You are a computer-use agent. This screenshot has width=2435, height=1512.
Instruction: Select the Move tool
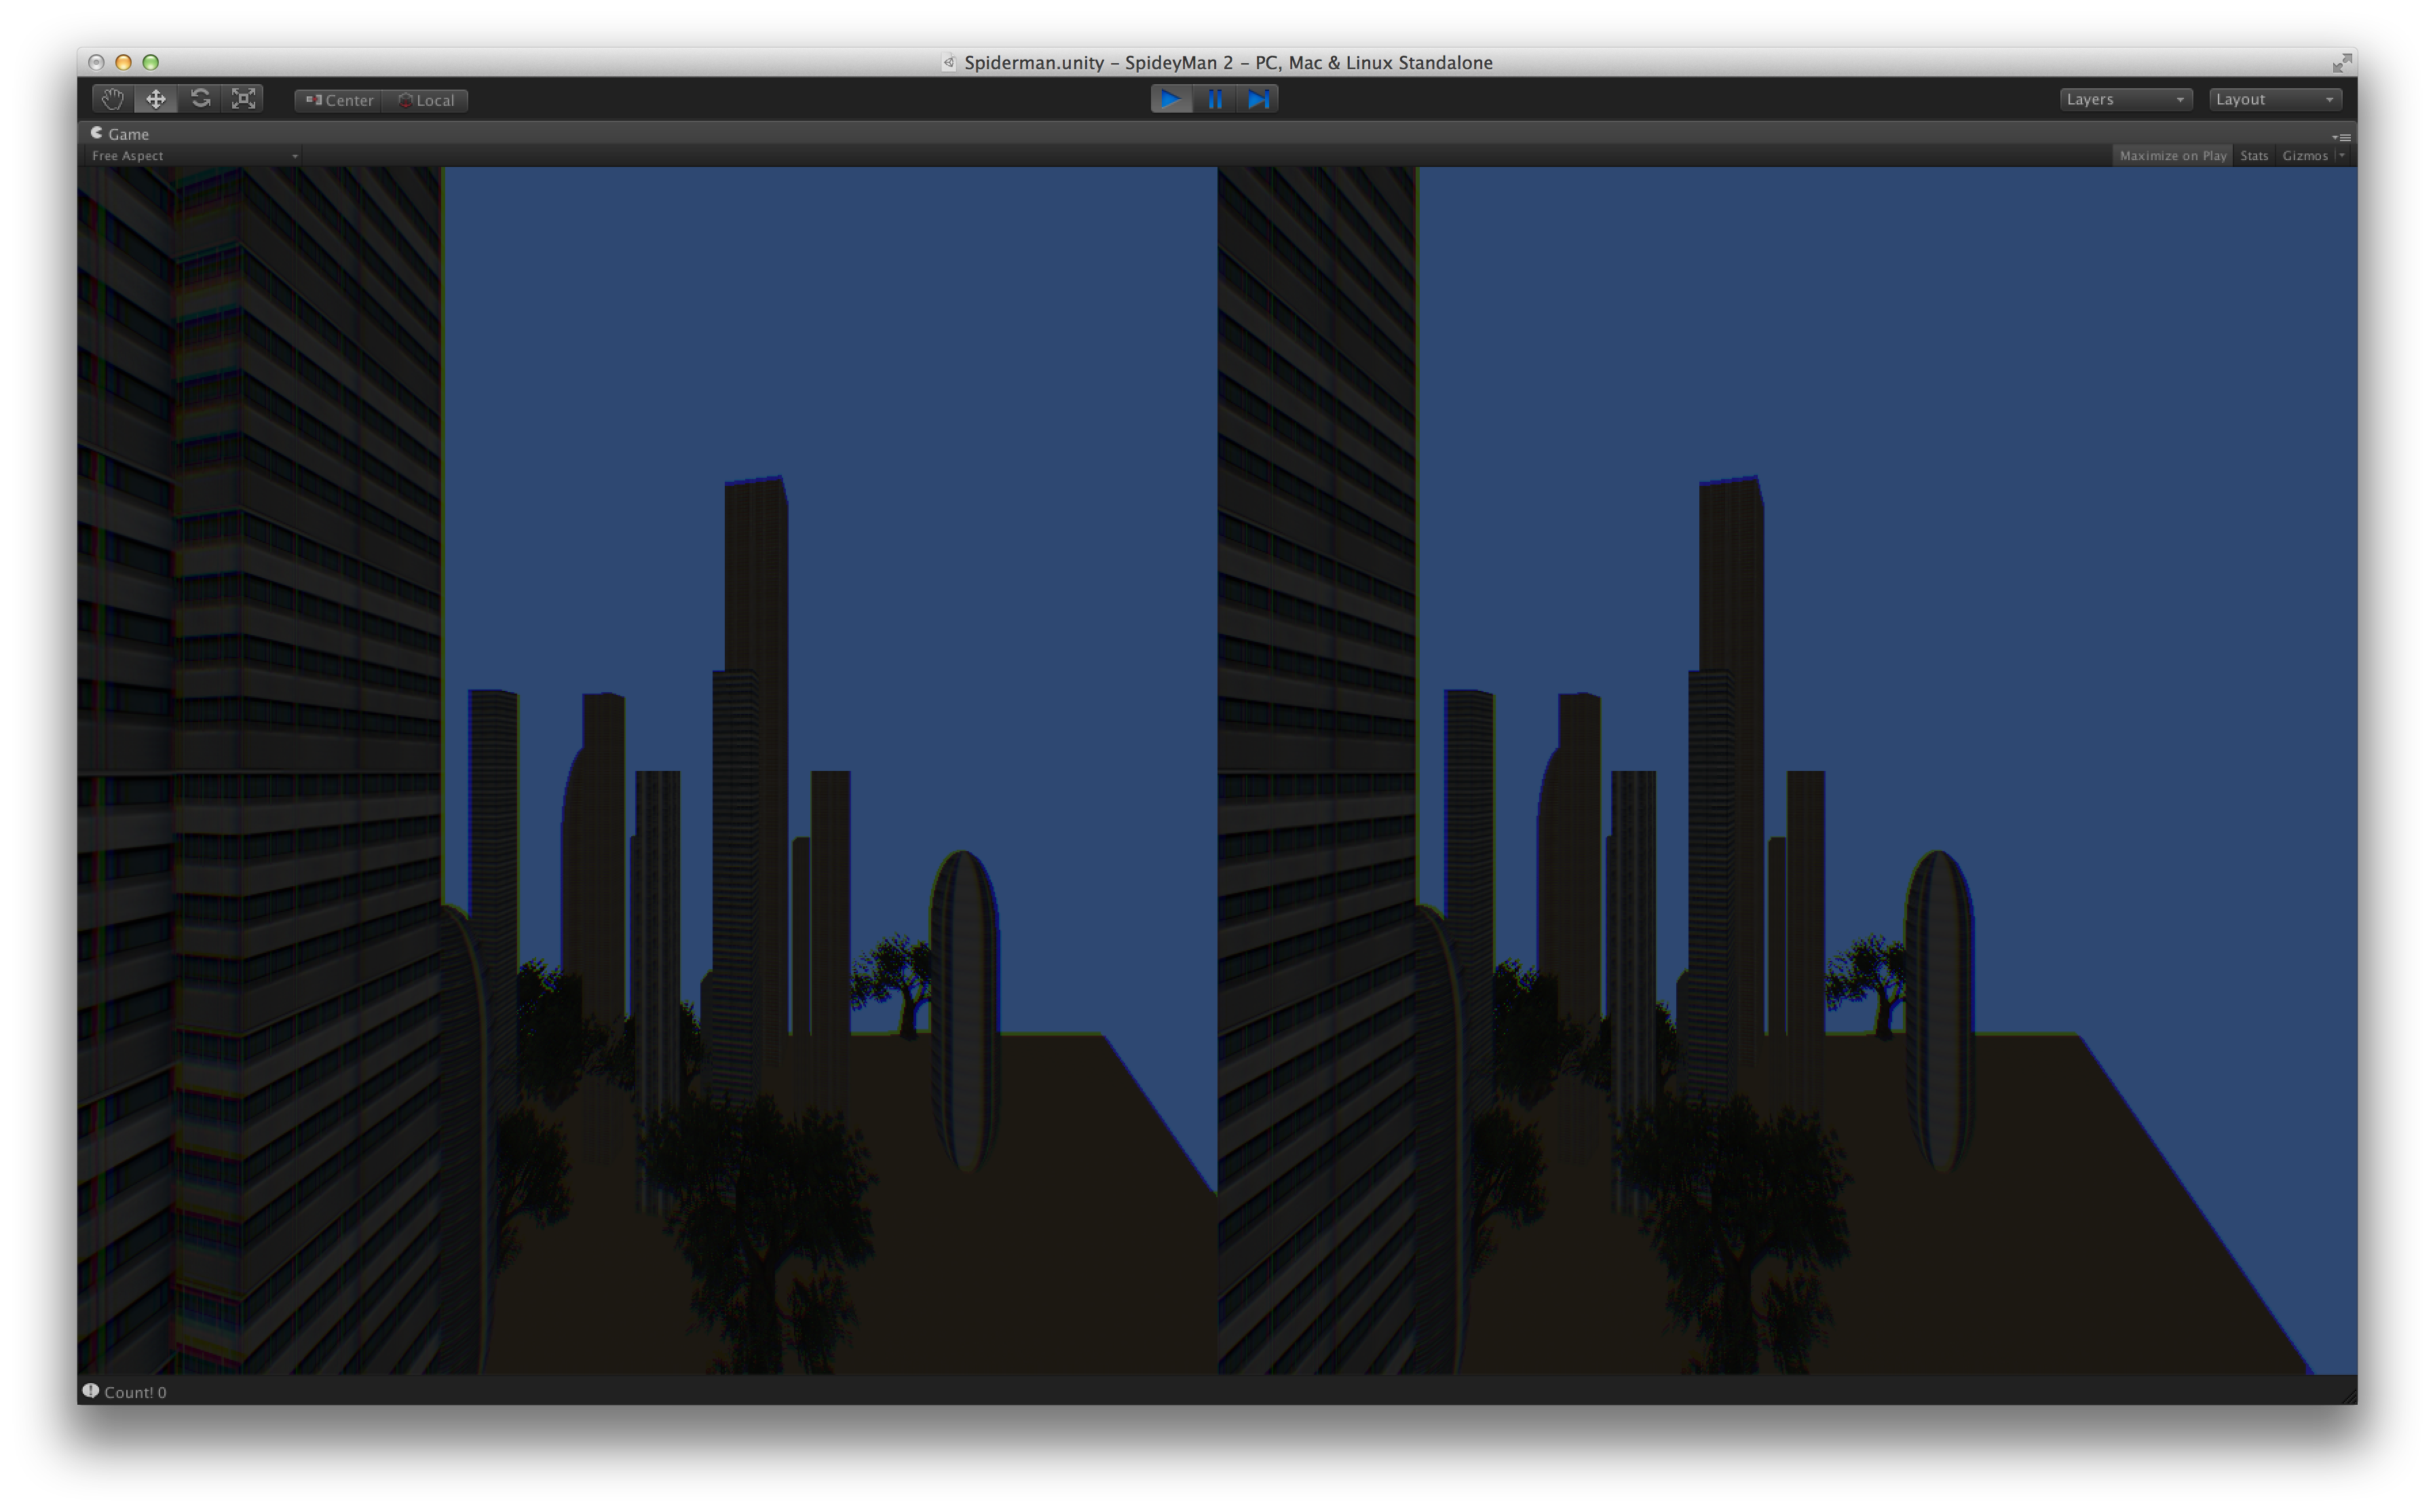[156, 99]
